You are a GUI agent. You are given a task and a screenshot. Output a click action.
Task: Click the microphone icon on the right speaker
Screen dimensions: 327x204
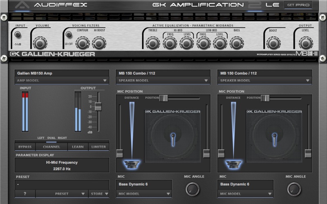tap(275, 140)
